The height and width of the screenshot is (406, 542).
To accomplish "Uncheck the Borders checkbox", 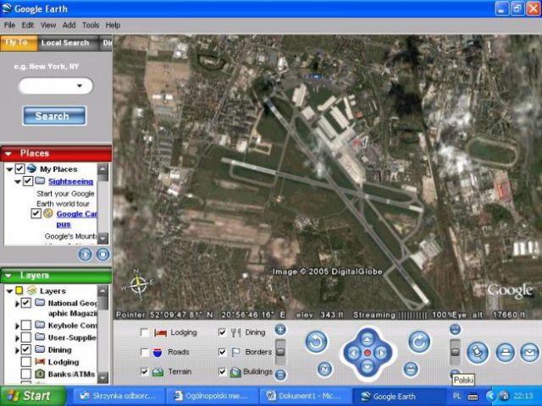I will 222,352.
